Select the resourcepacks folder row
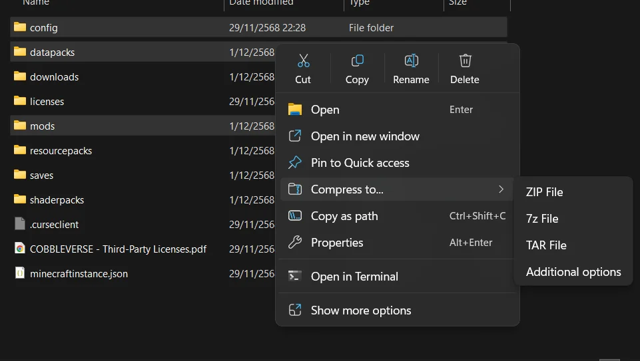The image size is (640, 361). pos(61,151)
